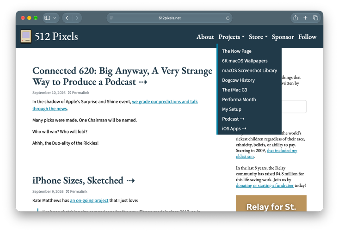
Task: Open the Follow page
Action: point(307,37)
